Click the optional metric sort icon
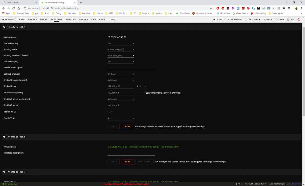 [x=147, y=93]
